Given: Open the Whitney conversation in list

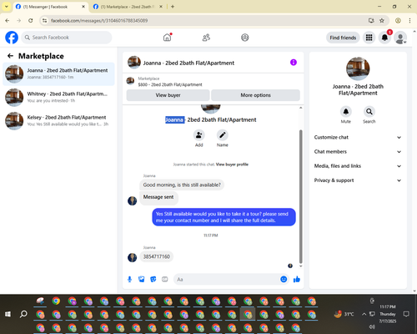Looking at the screenshot, I should [58, 98].
